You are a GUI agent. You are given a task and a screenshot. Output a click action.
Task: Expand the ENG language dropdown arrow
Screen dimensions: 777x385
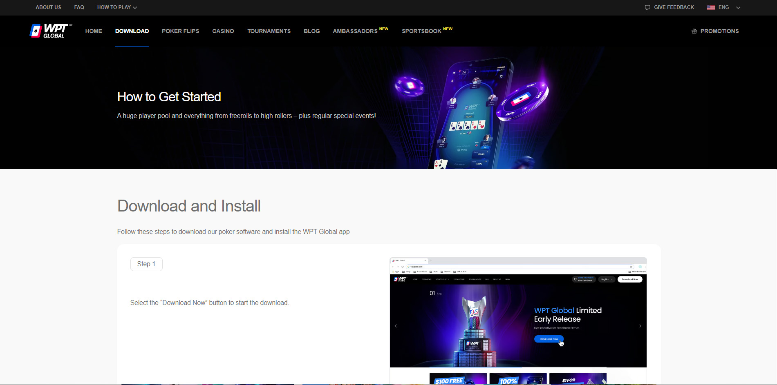pyautogui.click(x=738, y=7)
